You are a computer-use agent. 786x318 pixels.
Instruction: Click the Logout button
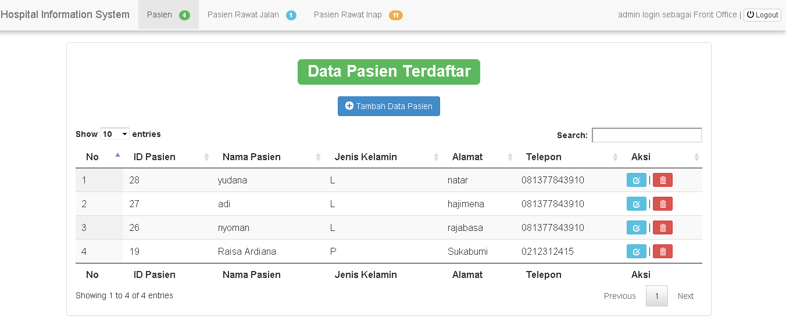762,15
